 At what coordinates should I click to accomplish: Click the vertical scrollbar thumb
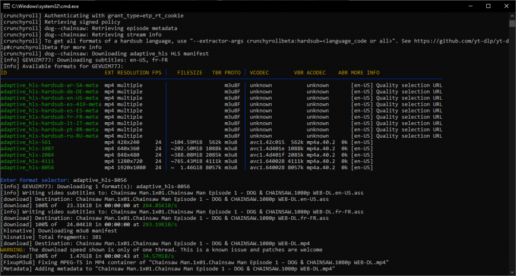512,23
